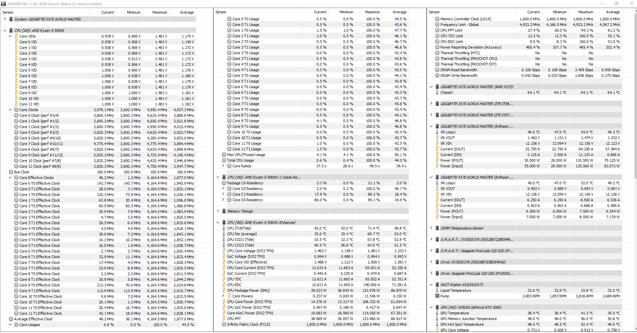Click the Power Reporting Deviation (Accuracy) label

pyautogui.click(x=471, y=47)
